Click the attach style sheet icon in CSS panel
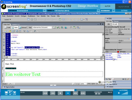 (x=123, y=79)
